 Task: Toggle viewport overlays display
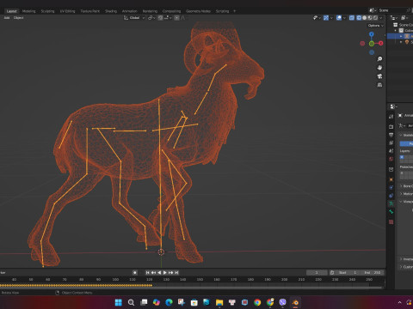(x=339, y=18)
